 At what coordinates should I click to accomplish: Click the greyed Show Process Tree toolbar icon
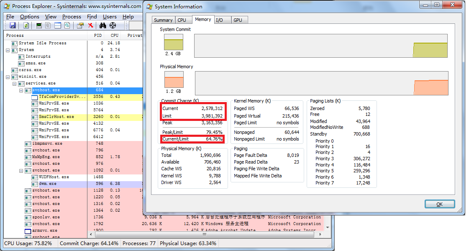pos(48,26)
